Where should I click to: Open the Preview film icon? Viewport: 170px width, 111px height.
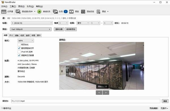point(71,12)
